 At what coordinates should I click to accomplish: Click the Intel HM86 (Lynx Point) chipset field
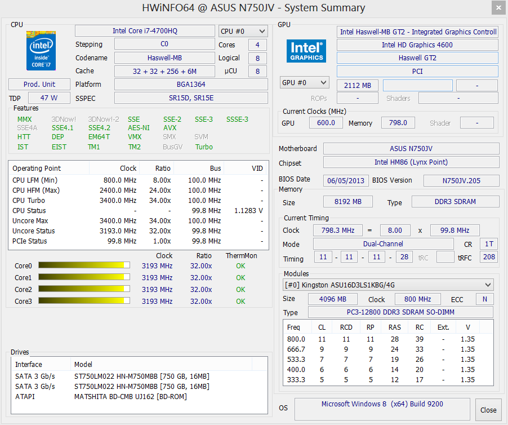click(411, 162)
